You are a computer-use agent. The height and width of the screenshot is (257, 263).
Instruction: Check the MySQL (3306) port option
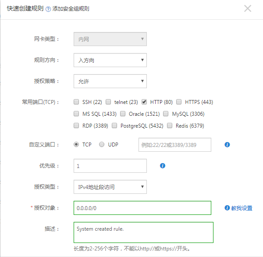click(166, 114)
